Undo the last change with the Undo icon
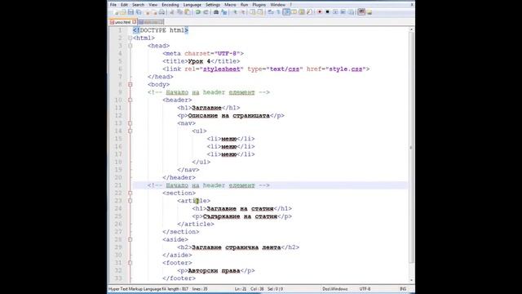 (x=198, y=12)
